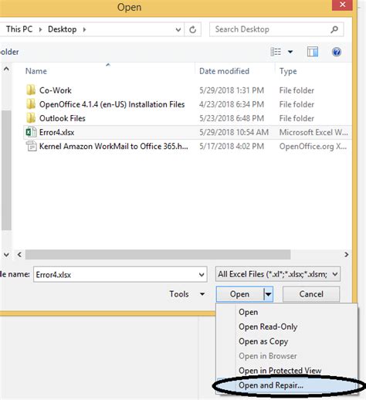Select Kernel Amazon WorkMail to Office 365 file
The image size is (366, 400).
click(x=114, y=146)
